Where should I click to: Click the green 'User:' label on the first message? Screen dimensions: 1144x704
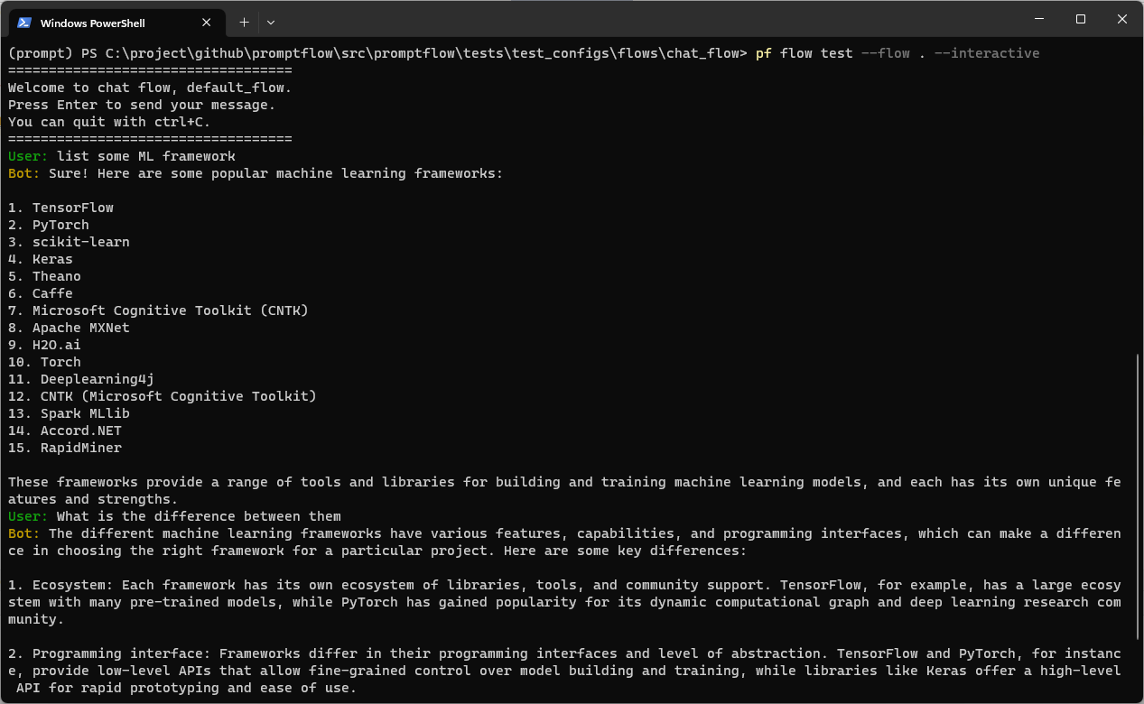point(28,156)
